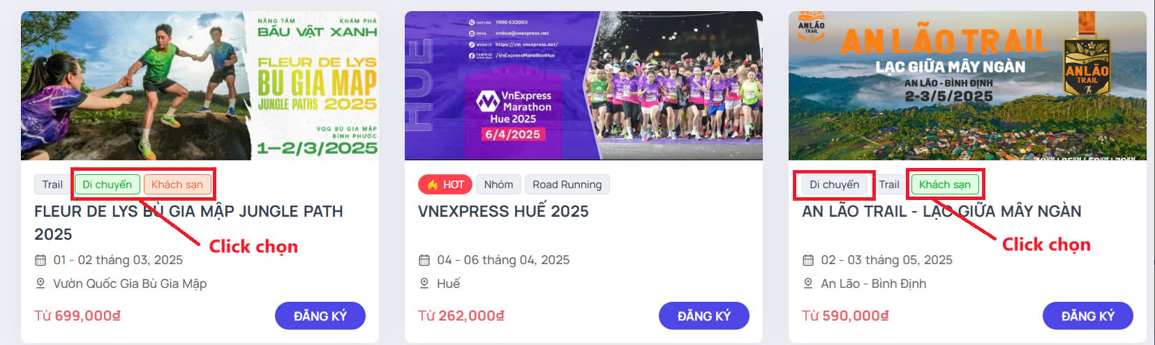Open VNEXPRESS HUẾ 2025 event title
The image size is (1155, 345).
[x=503, y=211]
